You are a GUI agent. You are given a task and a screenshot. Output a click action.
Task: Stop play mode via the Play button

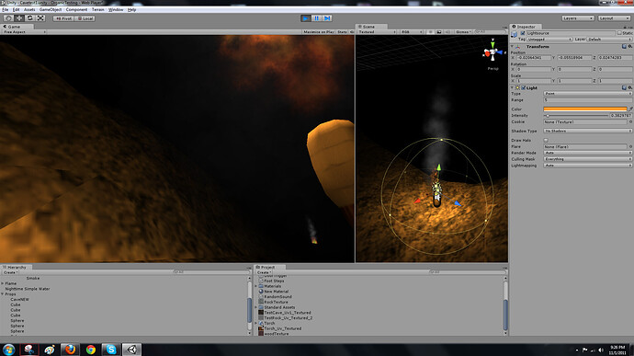click(306, 18)
